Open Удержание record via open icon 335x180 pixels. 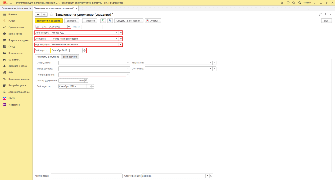pyautogui.click(x=214, y=63)
